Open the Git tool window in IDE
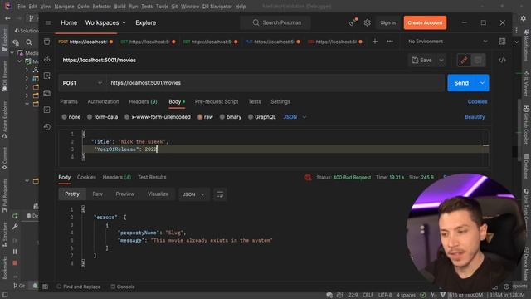Viewport: 531px width, 299px height. tap(19, 286)
